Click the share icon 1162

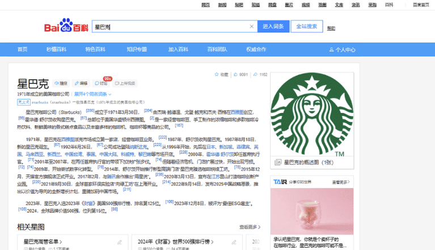pyautogui.click(x=255, y=74)
